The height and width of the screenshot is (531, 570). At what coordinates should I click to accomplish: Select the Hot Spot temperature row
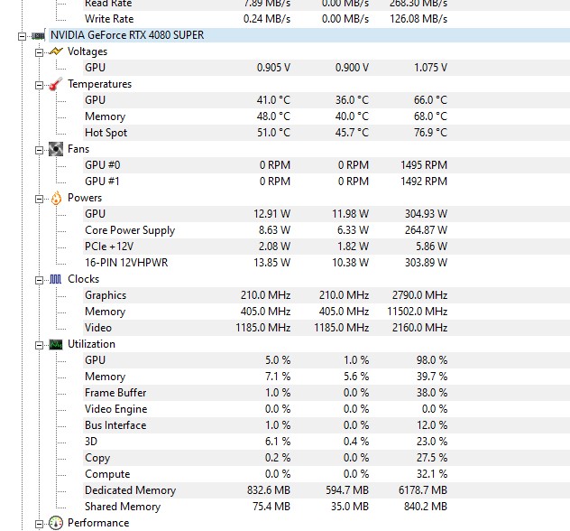(x=106, y=133)
